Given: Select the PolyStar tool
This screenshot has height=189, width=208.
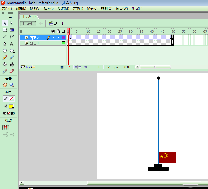Looking at the screenshot, I should [12, 50].
